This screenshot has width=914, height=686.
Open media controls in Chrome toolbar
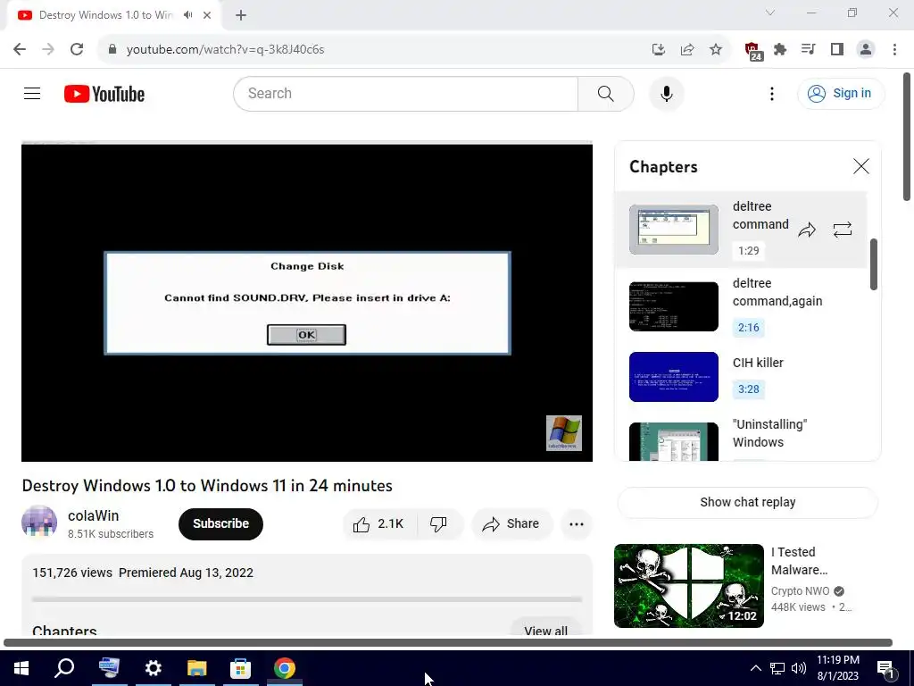tap(809, 50)
